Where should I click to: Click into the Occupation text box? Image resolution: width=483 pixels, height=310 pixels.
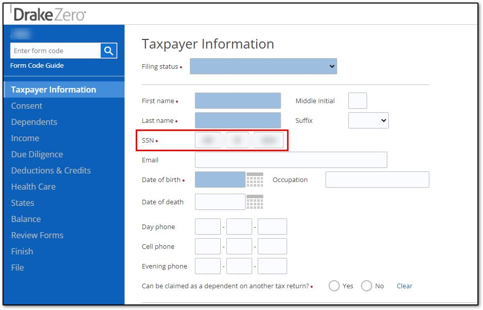[377, 180]
